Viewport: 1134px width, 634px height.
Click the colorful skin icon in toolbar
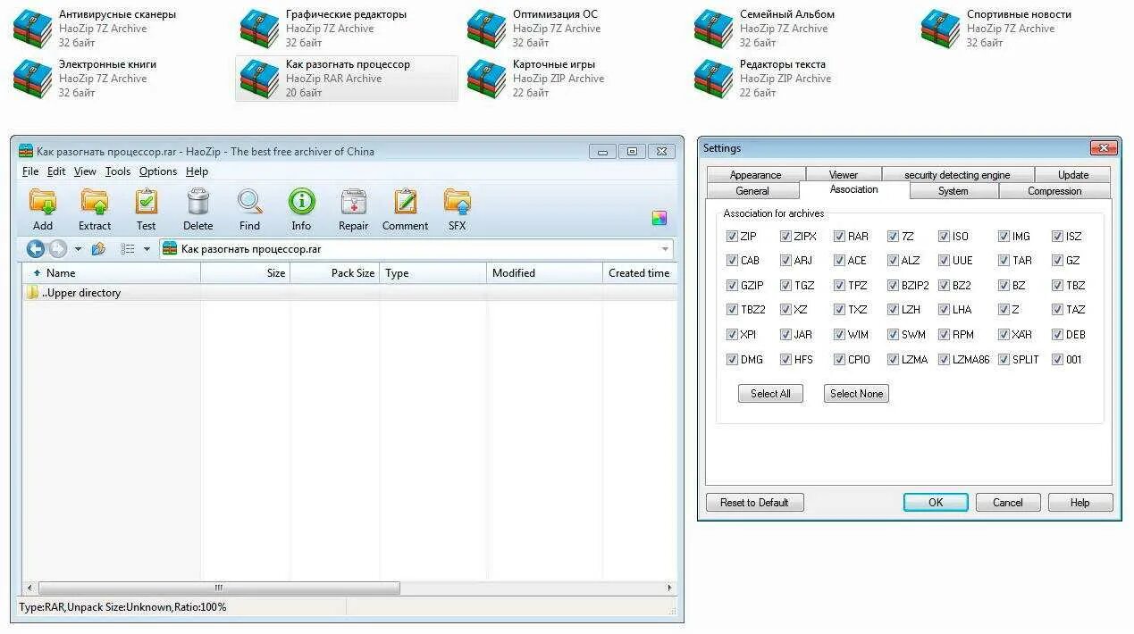[x=659, y=218]
